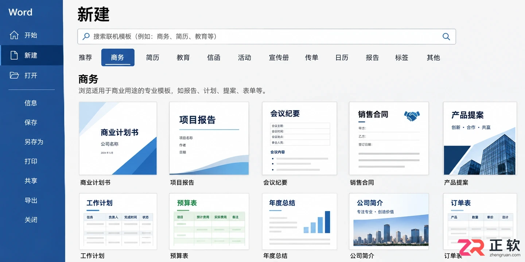Choose 共享 in the left sidebar
The height and width of the screenshot is (262, 525).
coord(31,181)
